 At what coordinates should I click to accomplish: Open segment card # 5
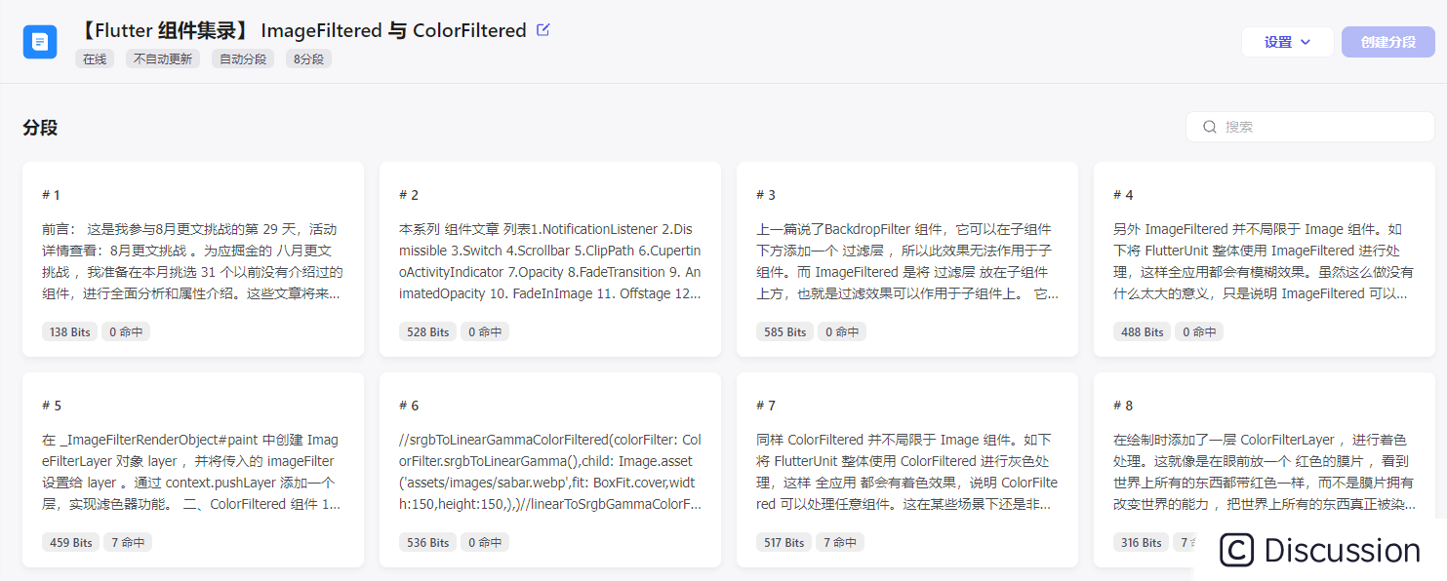(x=193, y=470)
